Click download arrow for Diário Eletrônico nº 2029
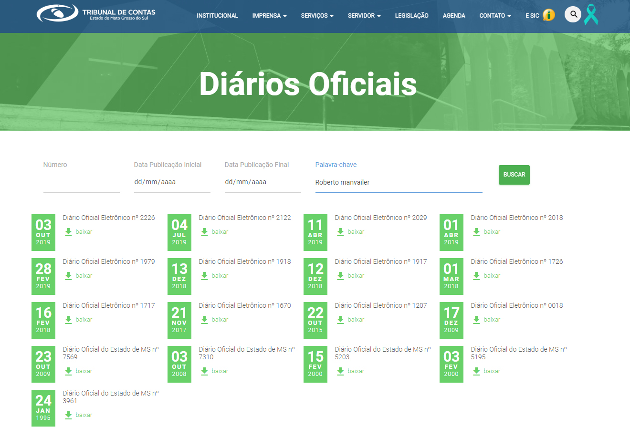 340,232
